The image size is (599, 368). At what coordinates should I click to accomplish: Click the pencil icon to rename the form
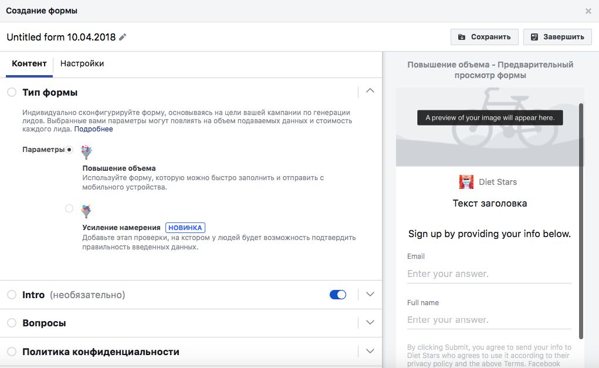point(121,36)
